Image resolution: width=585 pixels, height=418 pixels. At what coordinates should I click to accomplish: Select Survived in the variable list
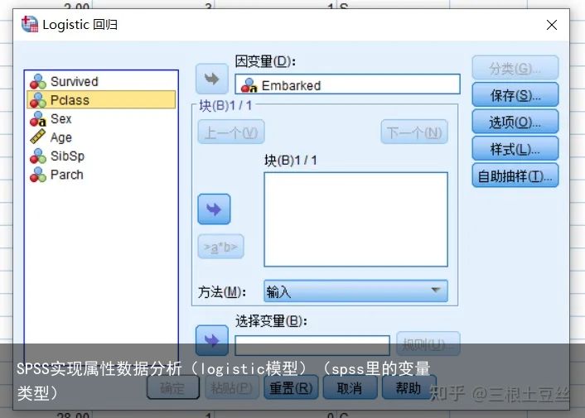101,82
